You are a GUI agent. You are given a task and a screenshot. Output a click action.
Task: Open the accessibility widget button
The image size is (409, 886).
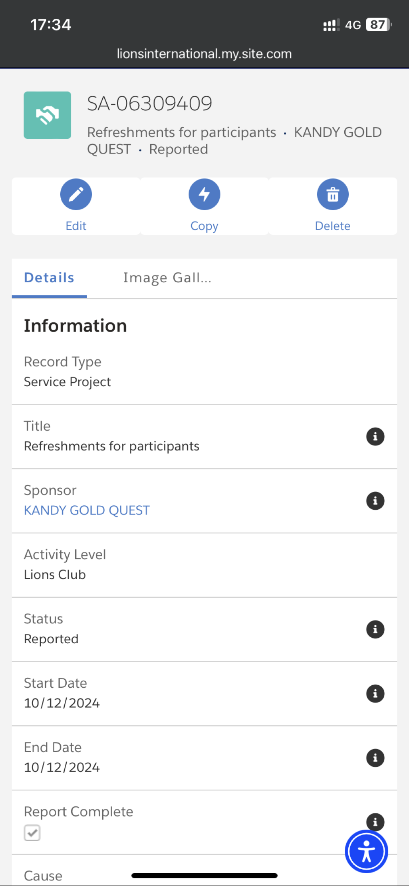click(x=366, y=851)
